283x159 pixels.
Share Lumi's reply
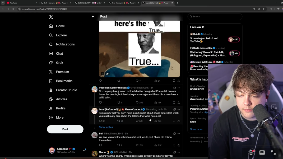[179, 121]
